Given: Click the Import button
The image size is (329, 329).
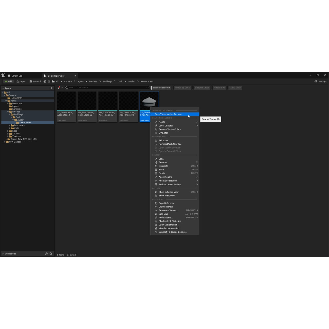Looking at the screenshot, I should click(22, 81).
